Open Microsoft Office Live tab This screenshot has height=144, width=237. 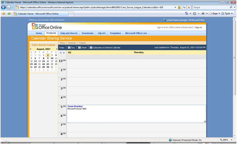pyautogui.click(x=136, y=33)
